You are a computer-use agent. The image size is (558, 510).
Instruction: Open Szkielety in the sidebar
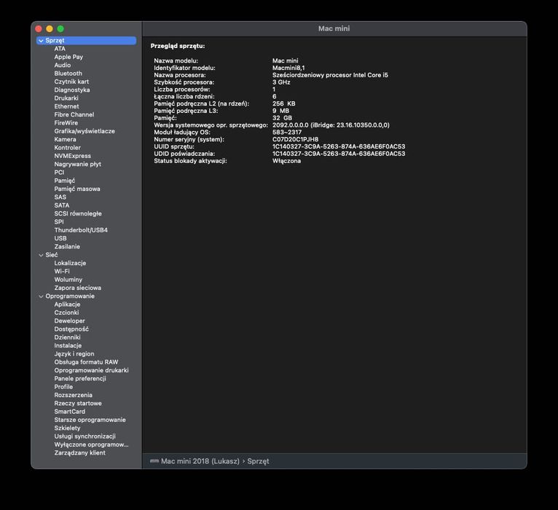point(67,428)
